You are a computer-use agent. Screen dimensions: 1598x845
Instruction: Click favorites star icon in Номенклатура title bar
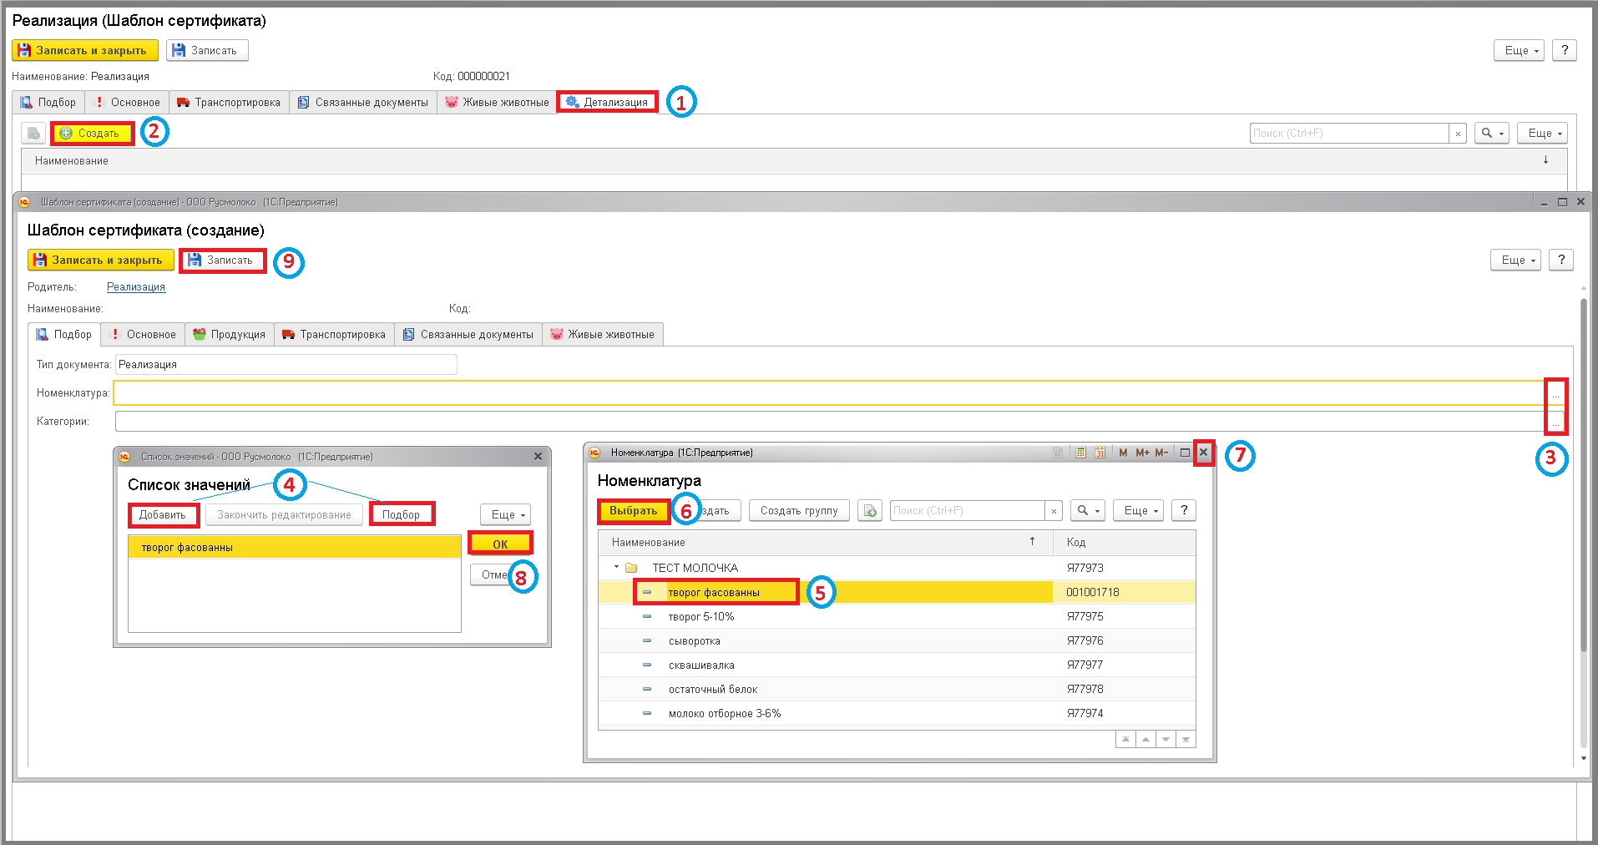point(1058,453)
